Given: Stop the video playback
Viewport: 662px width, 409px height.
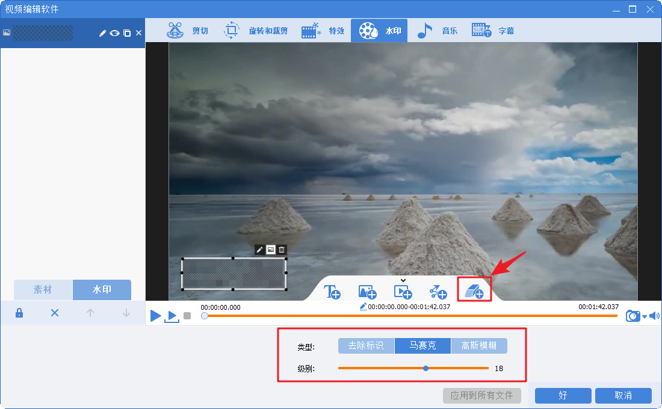Looking at the screenshot, I should (x=187, y=316).
